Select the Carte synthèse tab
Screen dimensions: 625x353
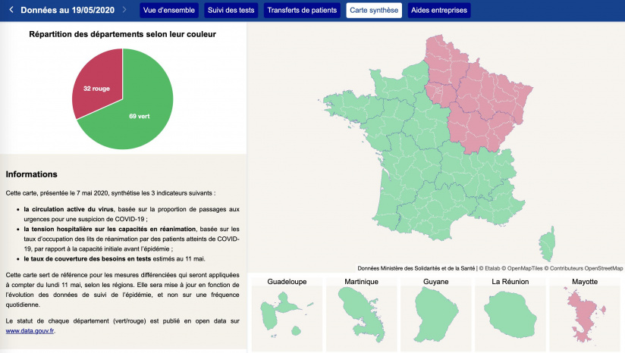(x=374, y=11)
